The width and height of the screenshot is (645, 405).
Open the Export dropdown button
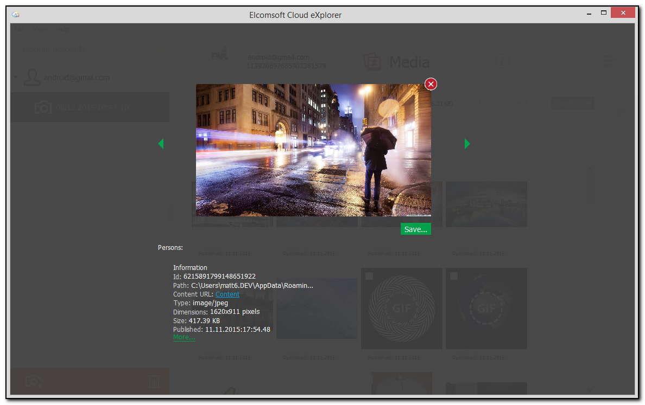point(572,103)
